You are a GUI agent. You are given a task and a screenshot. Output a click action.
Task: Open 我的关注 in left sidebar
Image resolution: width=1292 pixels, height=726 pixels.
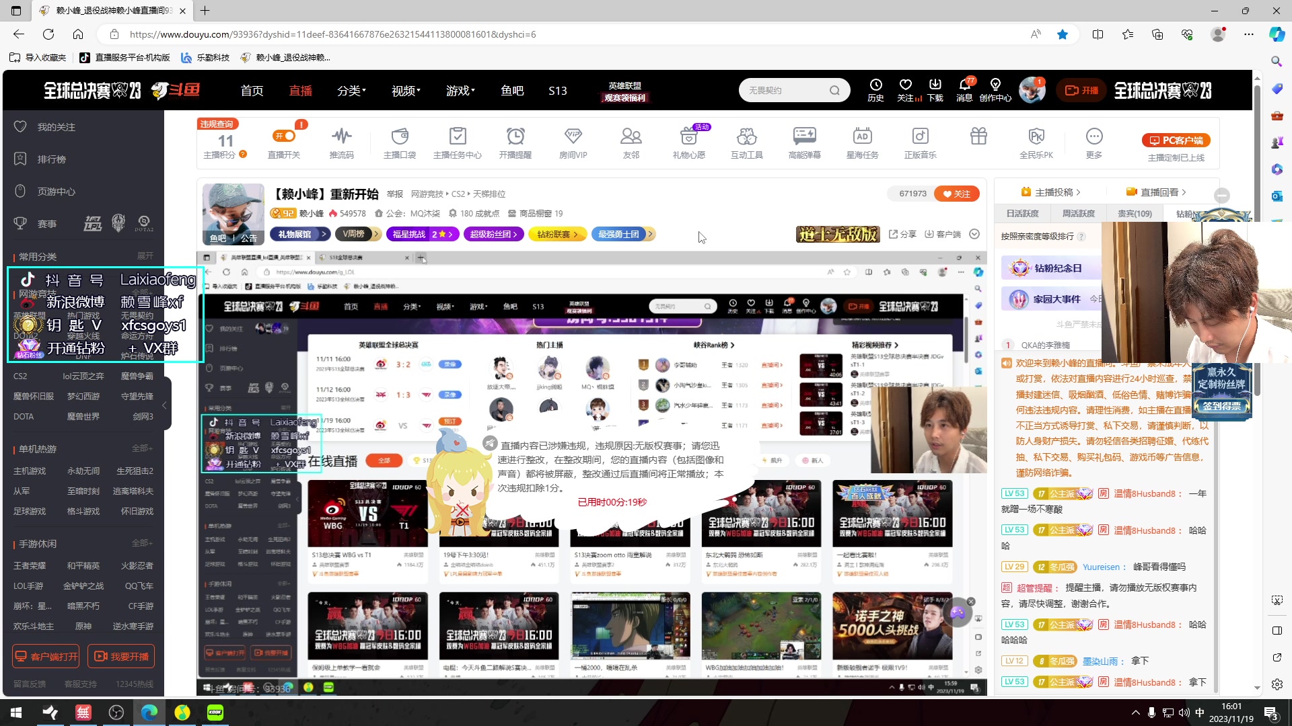[x=57, y=127]
